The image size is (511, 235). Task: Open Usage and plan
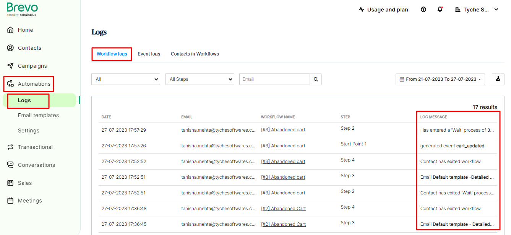click(383, 10)
